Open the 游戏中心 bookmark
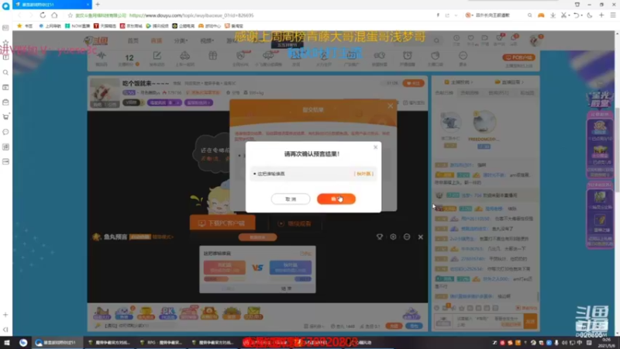Screen dimensions: 620x349 point(209,26)
